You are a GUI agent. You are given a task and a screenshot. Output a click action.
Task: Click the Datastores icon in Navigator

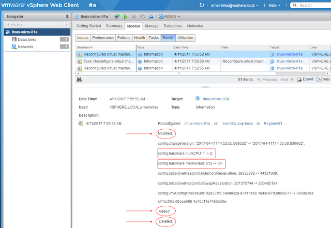tap(14, 39)
